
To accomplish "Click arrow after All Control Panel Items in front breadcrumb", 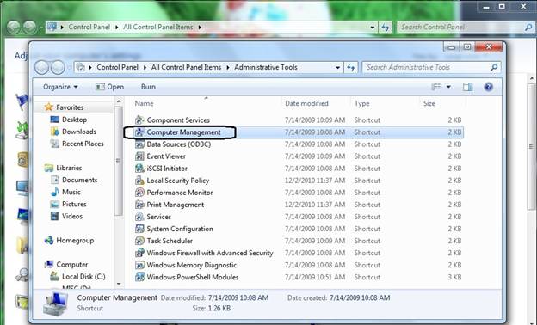I will [x=228, y=67].
